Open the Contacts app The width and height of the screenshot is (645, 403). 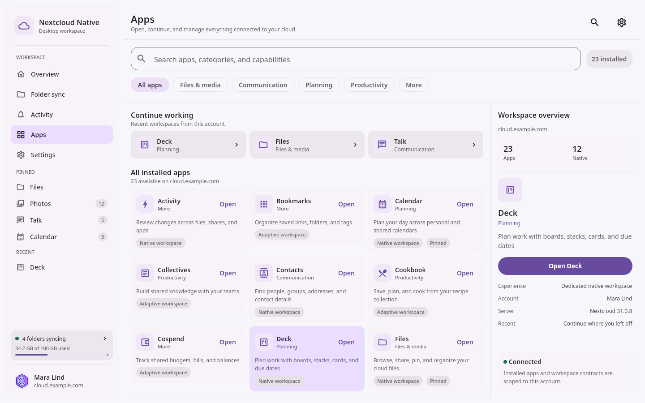click(346, 273)
